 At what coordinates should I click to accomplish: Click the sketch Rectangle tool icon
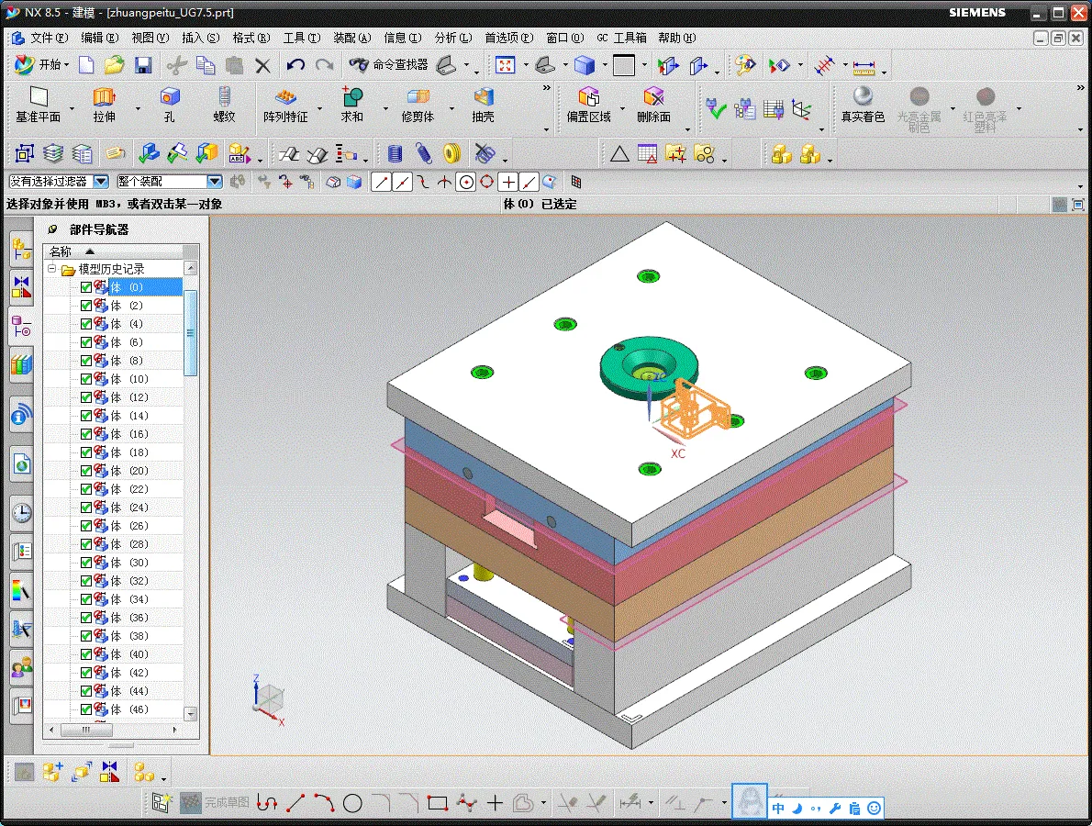coord(438,803)
